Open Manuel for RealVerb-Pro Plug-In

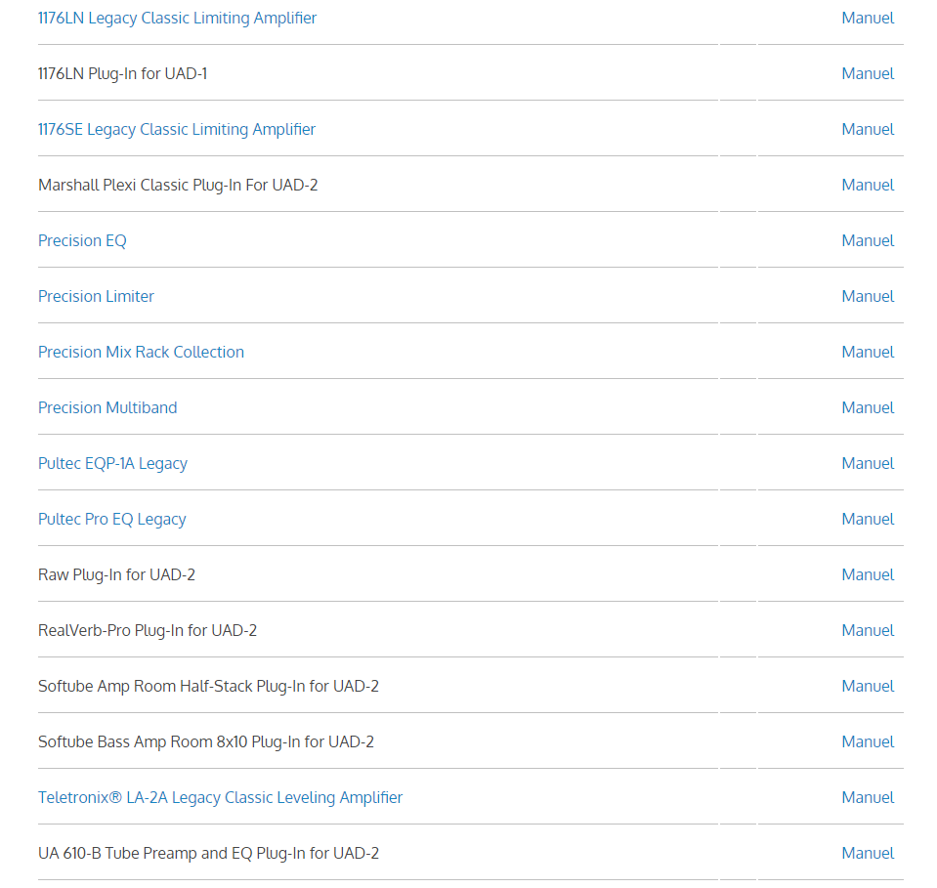(868, 630)
